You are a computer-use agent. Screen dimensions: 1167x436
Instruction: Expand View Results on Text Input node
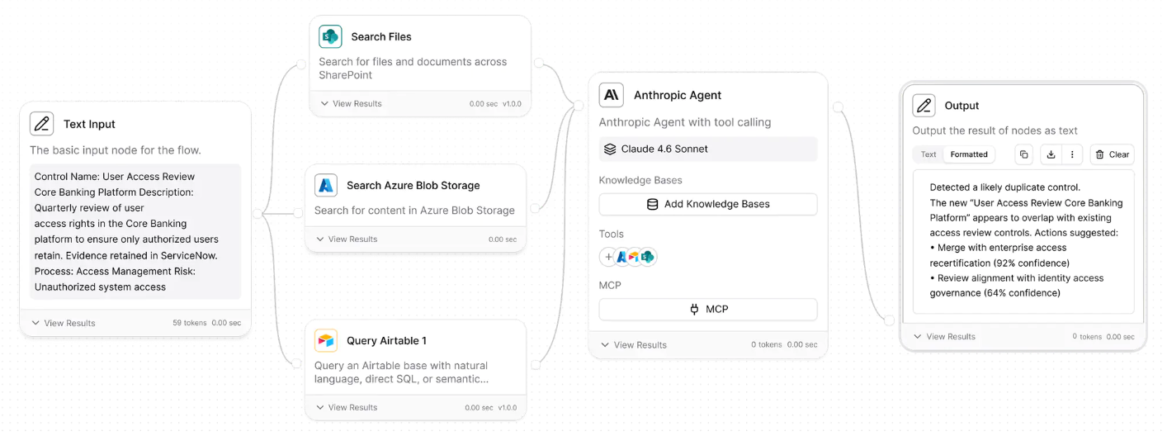coord(64,323)
